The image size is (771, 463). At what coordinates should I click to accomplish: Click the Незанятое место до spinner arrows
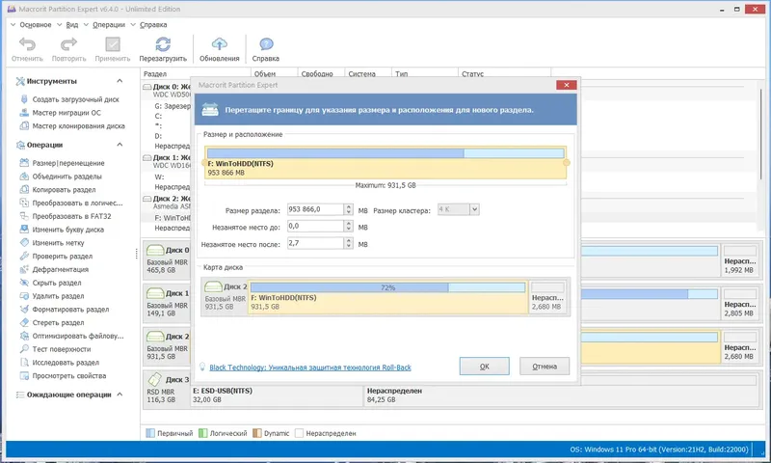pyautogui.click(x=349, y=227)
